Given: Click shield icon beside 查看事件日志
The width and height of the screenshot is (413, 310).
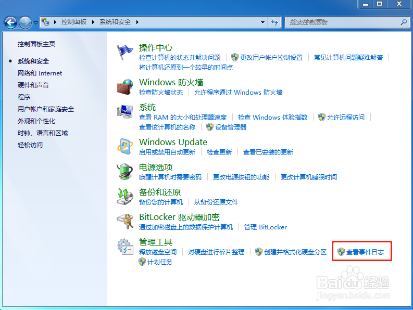Looking at the screenshot, I should (x=341, y=252).
